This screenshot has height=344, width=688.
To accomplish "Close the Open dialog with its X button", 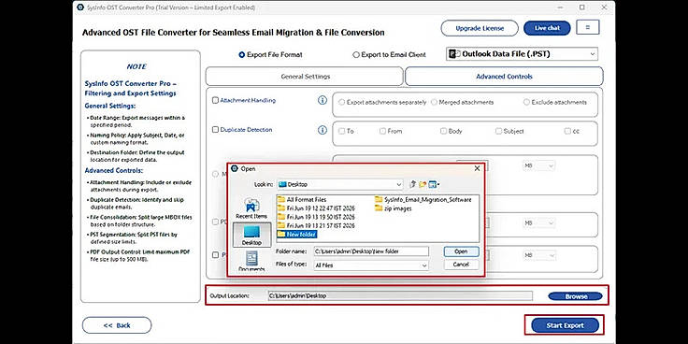I will click(477, 168).
